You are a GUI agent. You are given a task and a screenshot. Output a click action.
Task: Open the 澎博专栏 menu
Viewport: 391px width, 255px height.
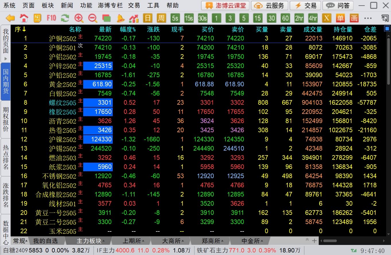point(110,5)
